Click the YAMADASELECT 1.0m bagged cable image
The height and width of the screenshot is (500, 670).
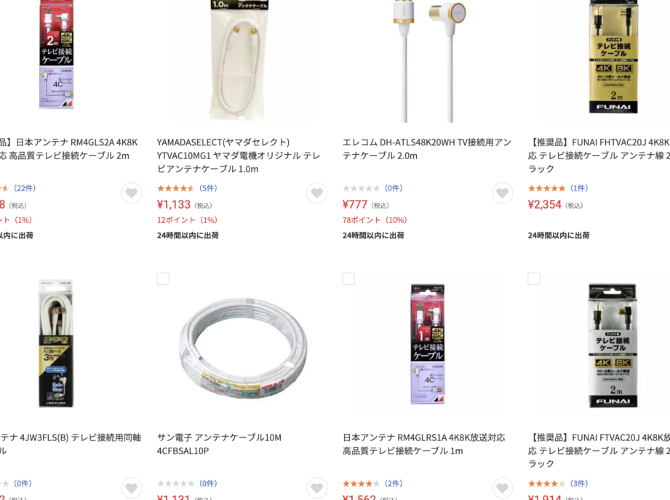[x=239, y=61]
